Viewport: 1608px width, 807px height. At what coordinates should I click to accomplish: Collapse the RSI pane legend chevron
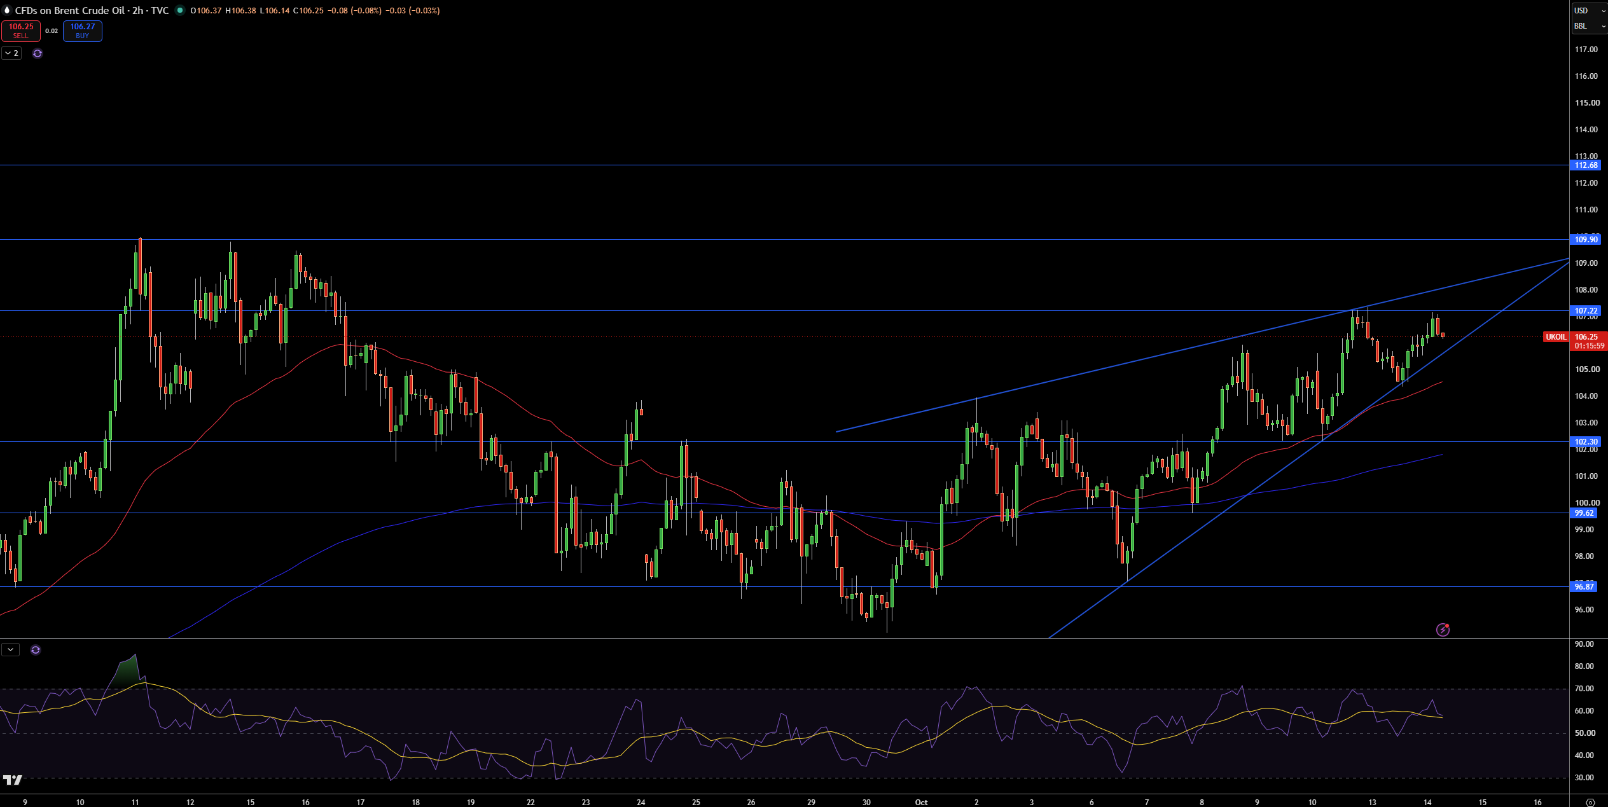(x=11, y=650)
